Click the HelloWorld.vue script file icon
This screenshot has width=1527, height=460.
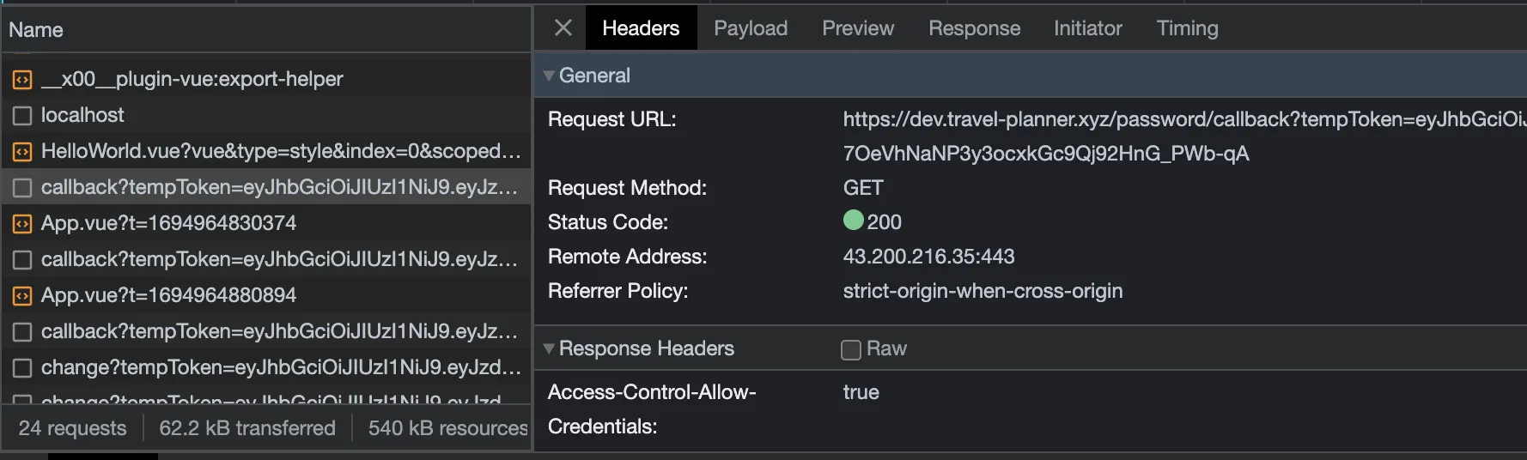coord(22,152)
